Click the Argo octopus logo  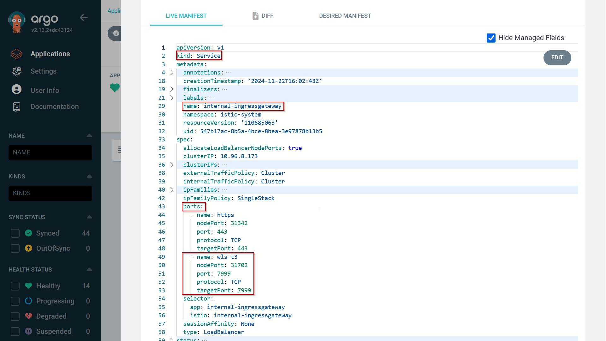click(17, 22)
